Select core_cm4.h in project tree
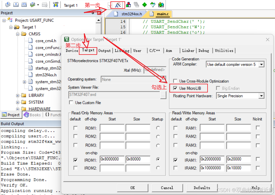This screenshot has width=275, height=195. (46, 41)
